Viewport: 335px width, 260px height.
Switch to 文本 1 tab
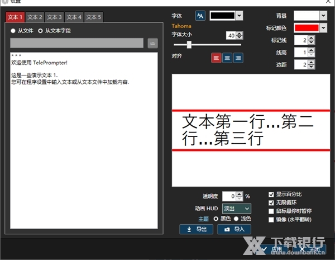(15, 17)
